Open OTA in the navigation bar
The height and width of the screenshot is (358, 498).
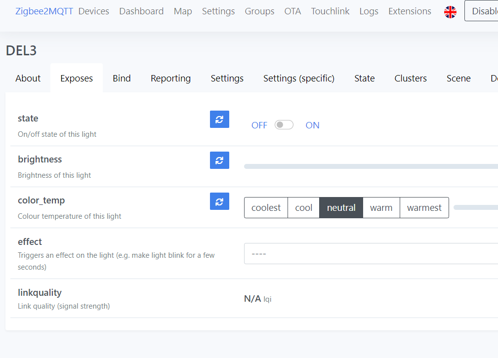pos(292,11)
